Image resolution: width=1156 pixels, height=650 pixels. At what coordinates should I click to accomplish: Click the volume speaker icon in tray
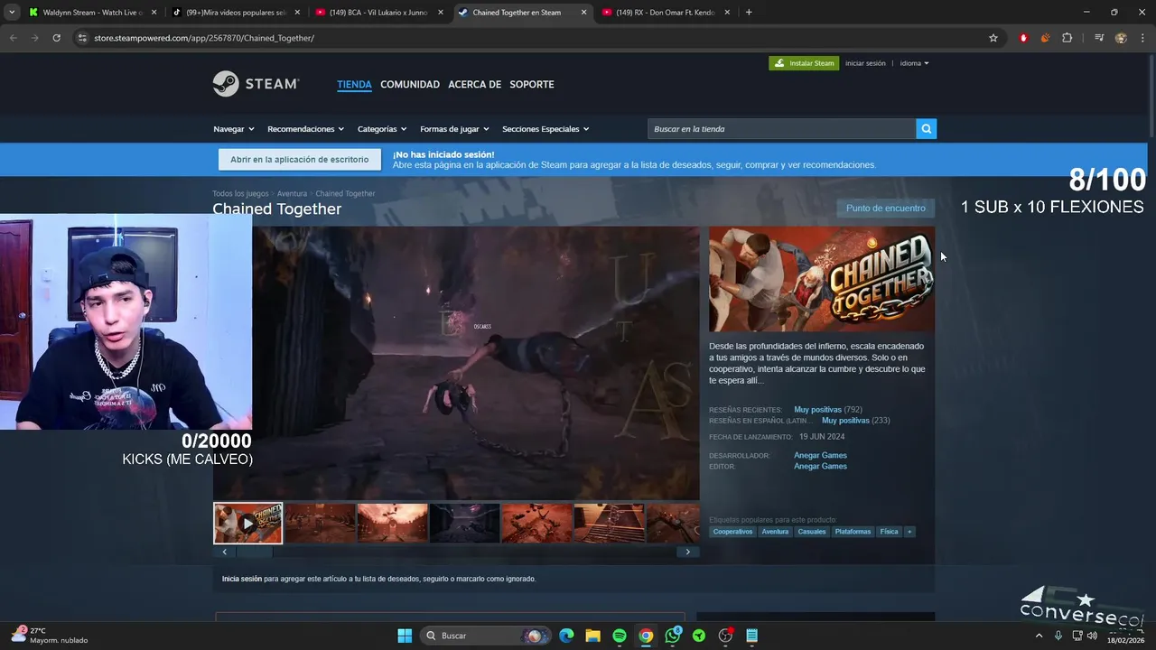(1092, 636)
